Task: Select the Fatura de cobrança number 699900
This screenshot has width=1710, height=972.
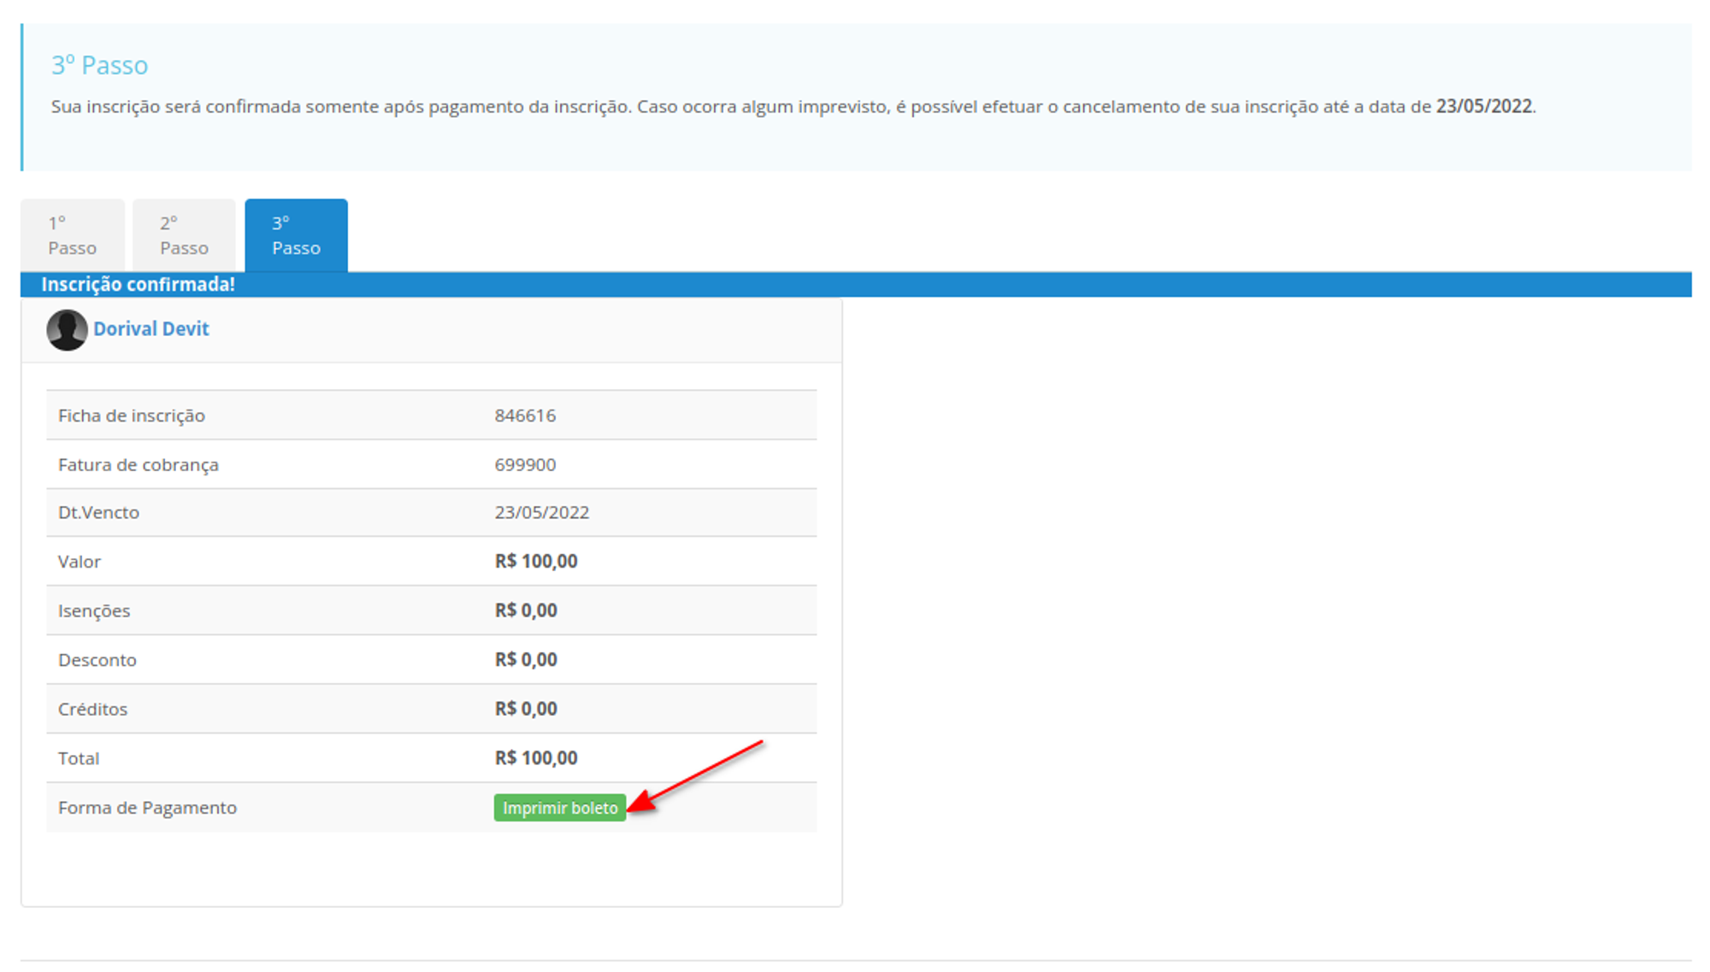Action: [x=525, y=464]
